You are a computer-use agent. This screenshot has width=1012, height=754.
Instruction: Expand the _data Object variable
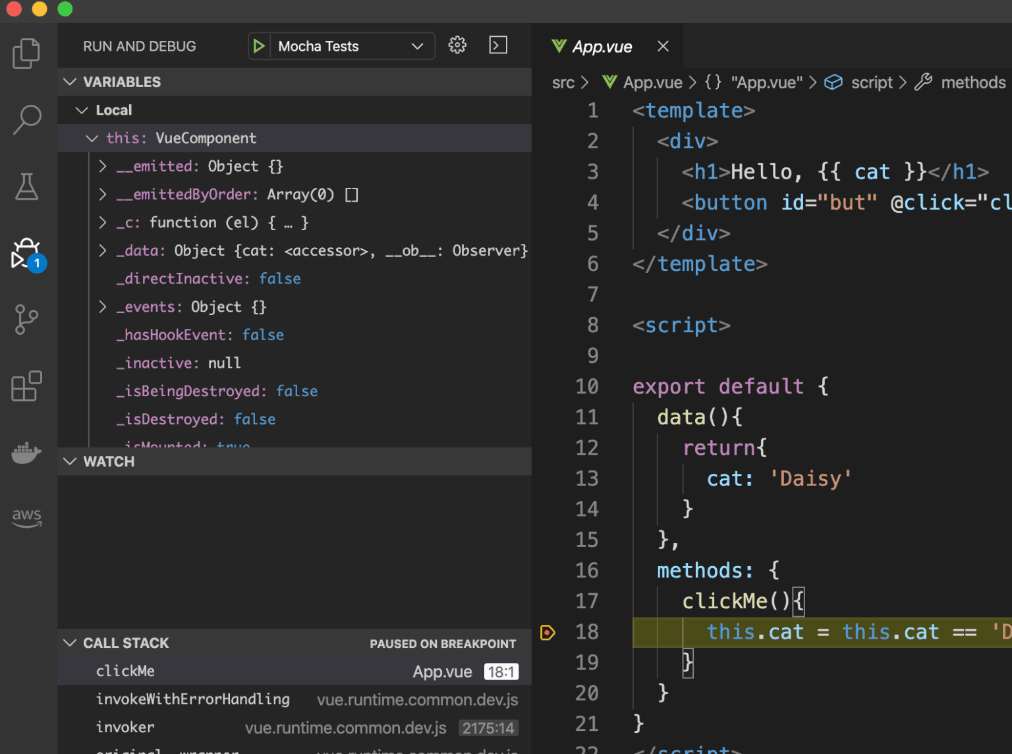pyautogui.click(x=103, y=250)
